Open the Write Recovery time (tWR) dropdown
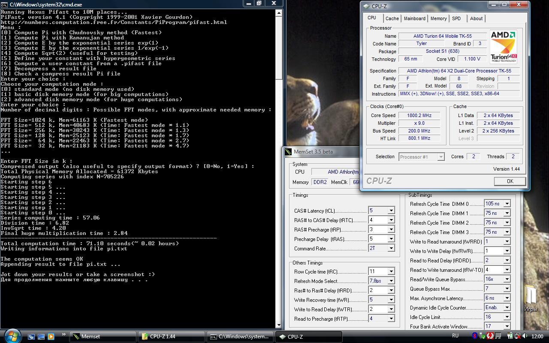 [391, 300]
